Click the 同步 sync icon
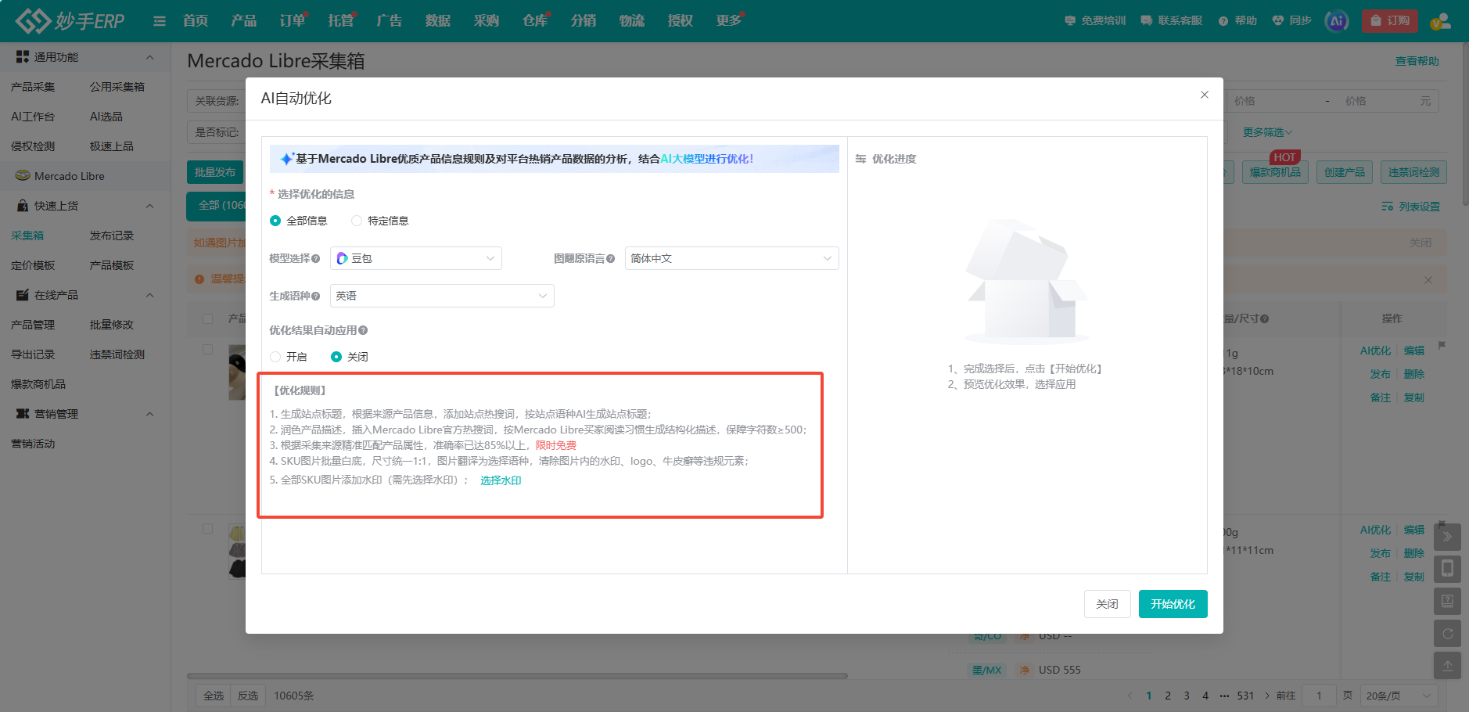Viewport: 1469px width, 712px height. [x=1278, y=21]
